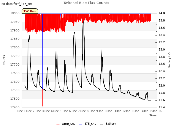Click the wmp_cnt legend red swatch

(58, 124)
